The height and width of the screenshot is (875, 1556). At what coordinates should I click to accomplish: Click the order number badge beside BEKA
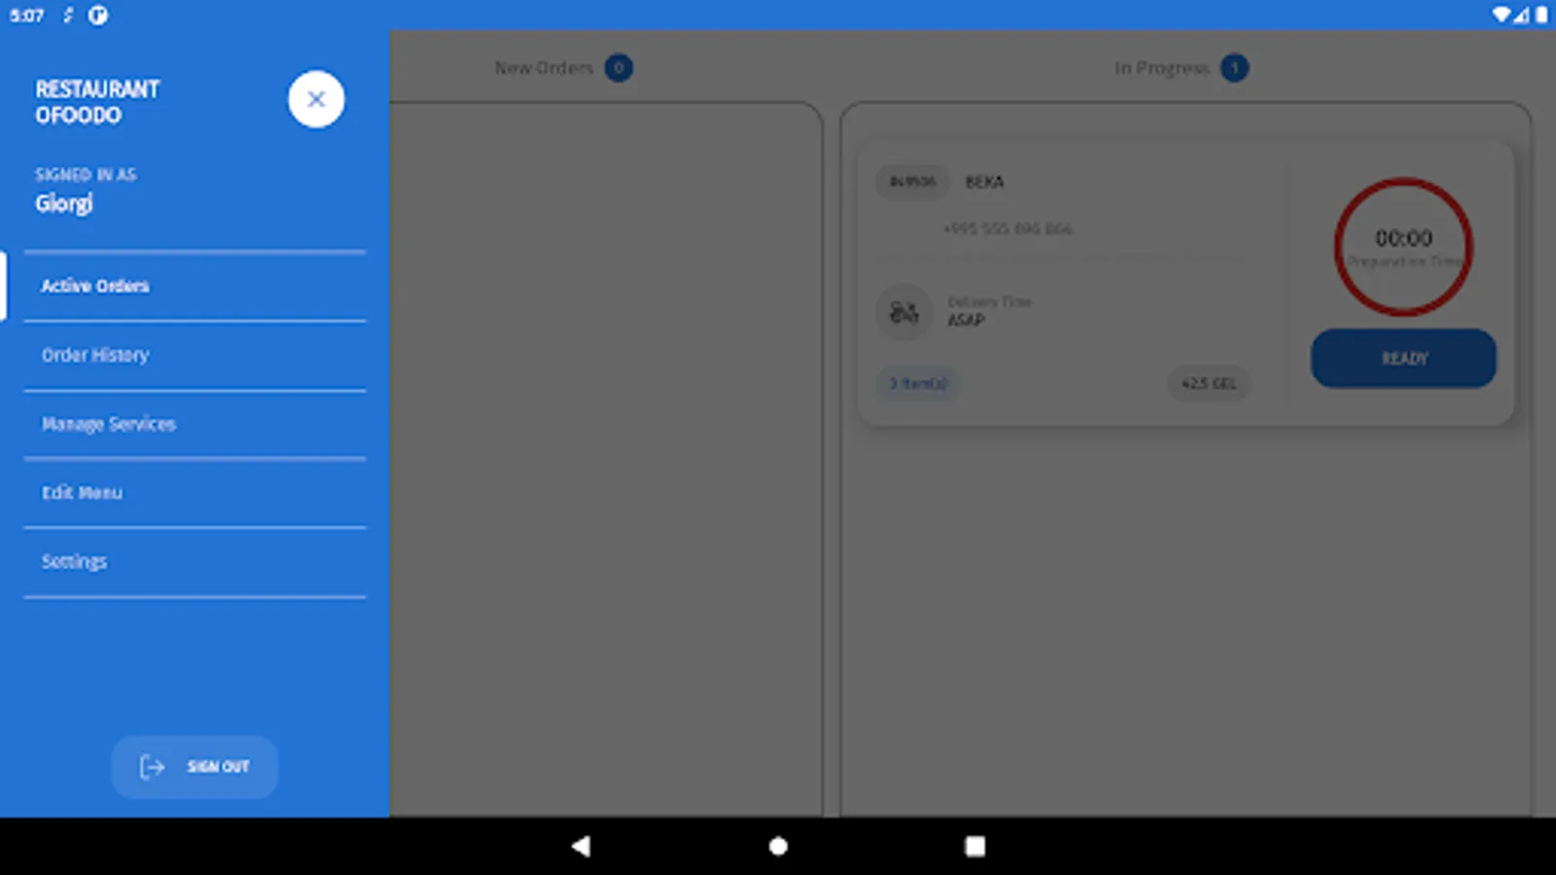click(x=912, y=182)
